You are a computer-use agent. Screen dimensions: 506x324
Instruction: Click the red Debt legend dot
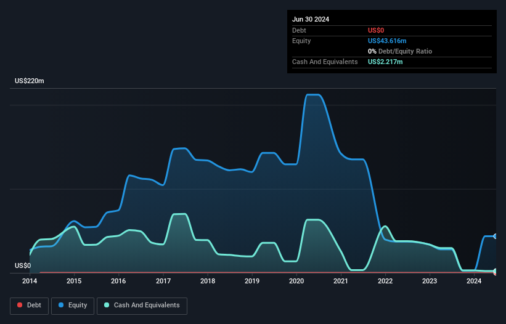click(x=20, y=305)
